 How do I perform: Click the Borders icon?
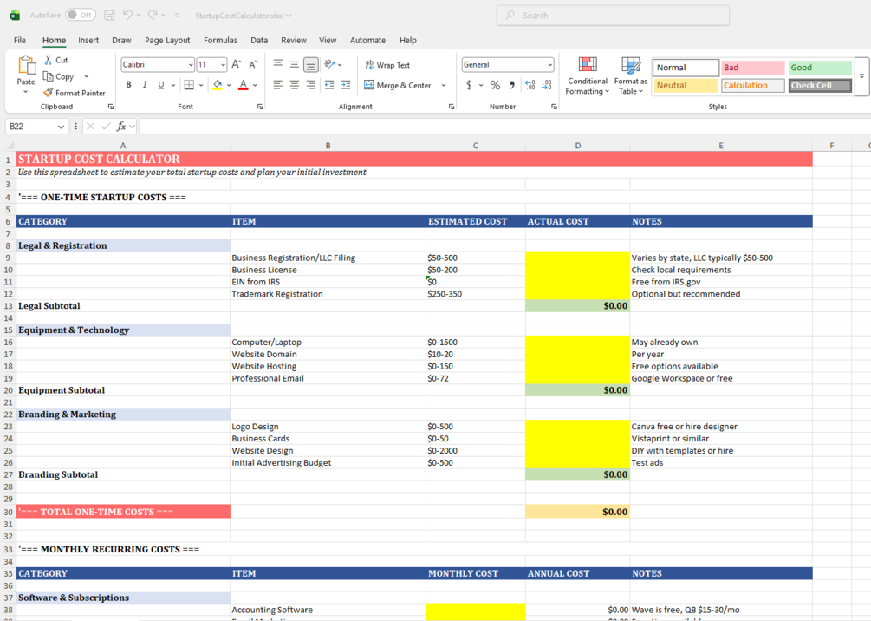click(189, 84)
